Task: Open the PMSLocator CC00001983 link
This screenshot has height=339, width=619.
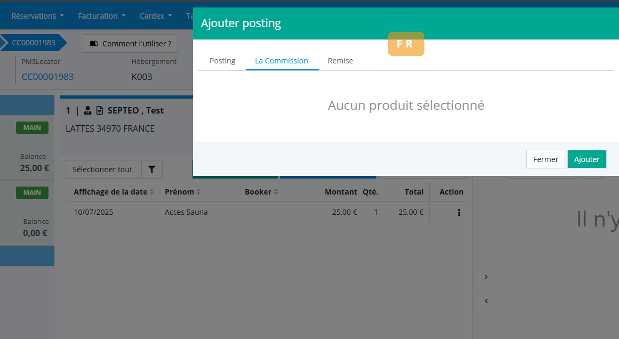Action: (47, 77)
